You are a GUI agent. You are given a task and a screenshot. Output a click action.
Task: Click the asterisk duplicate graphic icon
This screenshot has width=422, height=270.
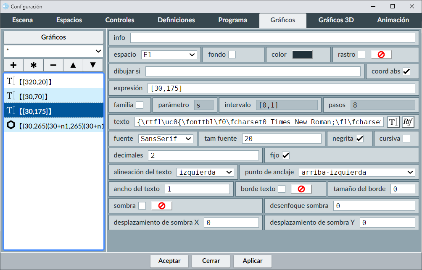[34, 65]
